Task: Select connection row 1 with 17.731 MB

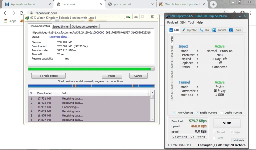Action: tap(89, 98)
